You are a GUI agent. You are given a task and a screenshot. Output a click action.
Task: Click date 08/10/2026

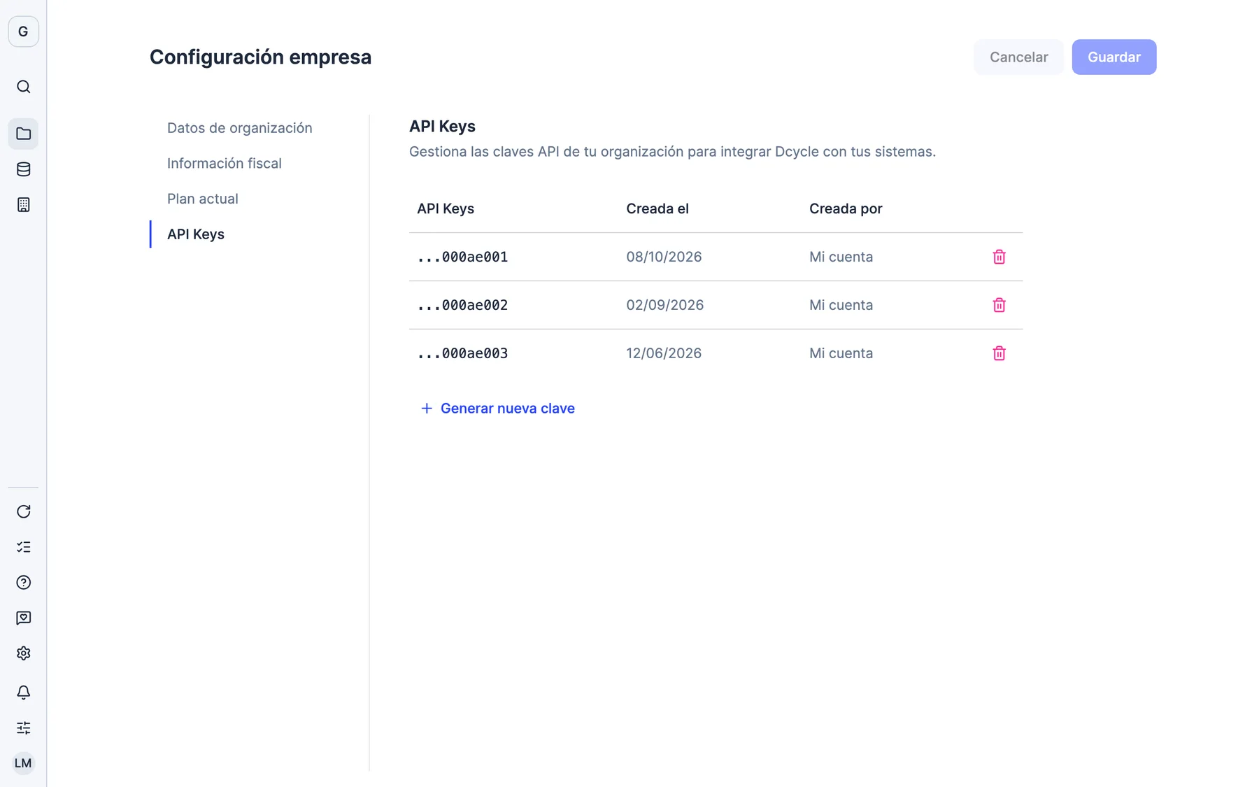coord(664,257)
